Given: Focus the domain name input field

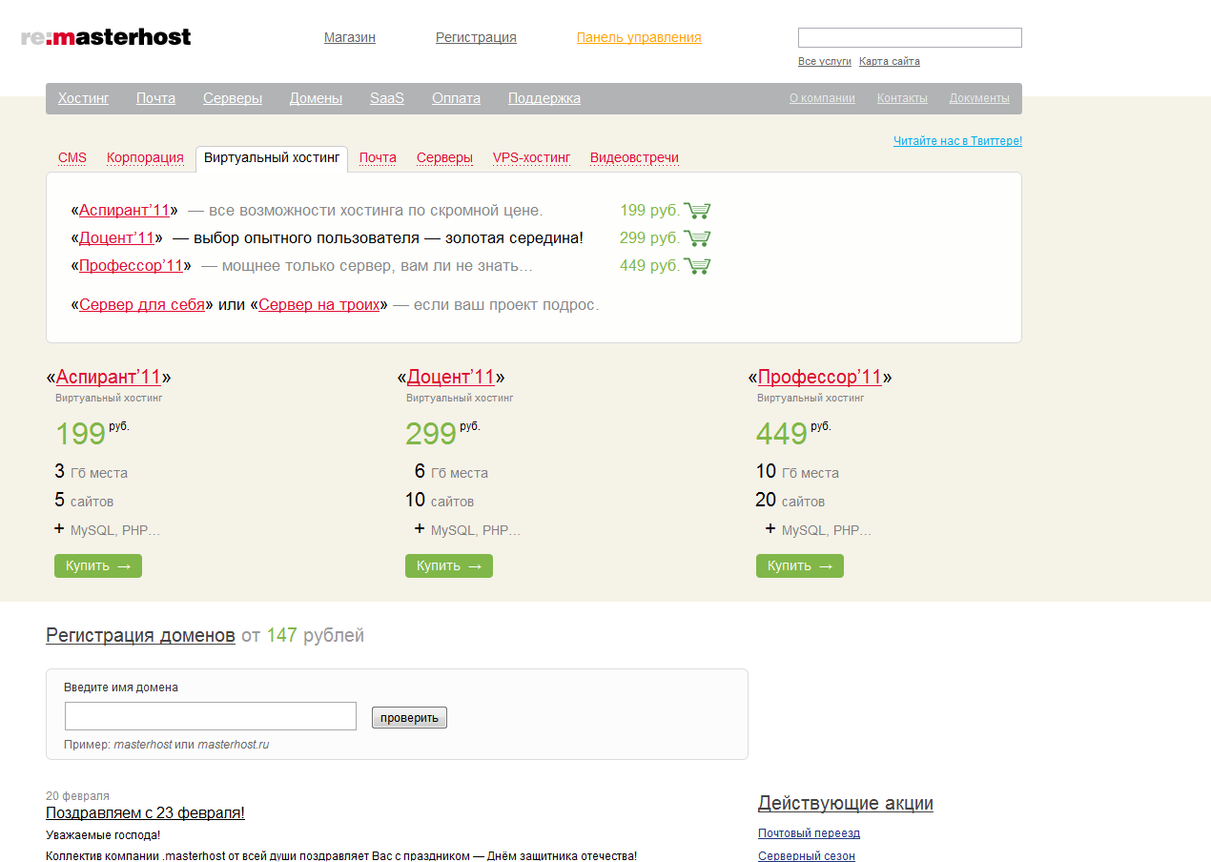Looking at the screenshot, I should [x=211, y=716].
